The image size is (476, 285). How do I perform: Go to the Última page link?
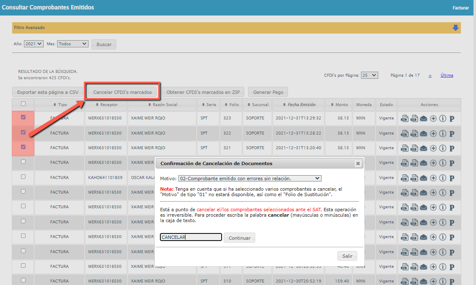447,75
